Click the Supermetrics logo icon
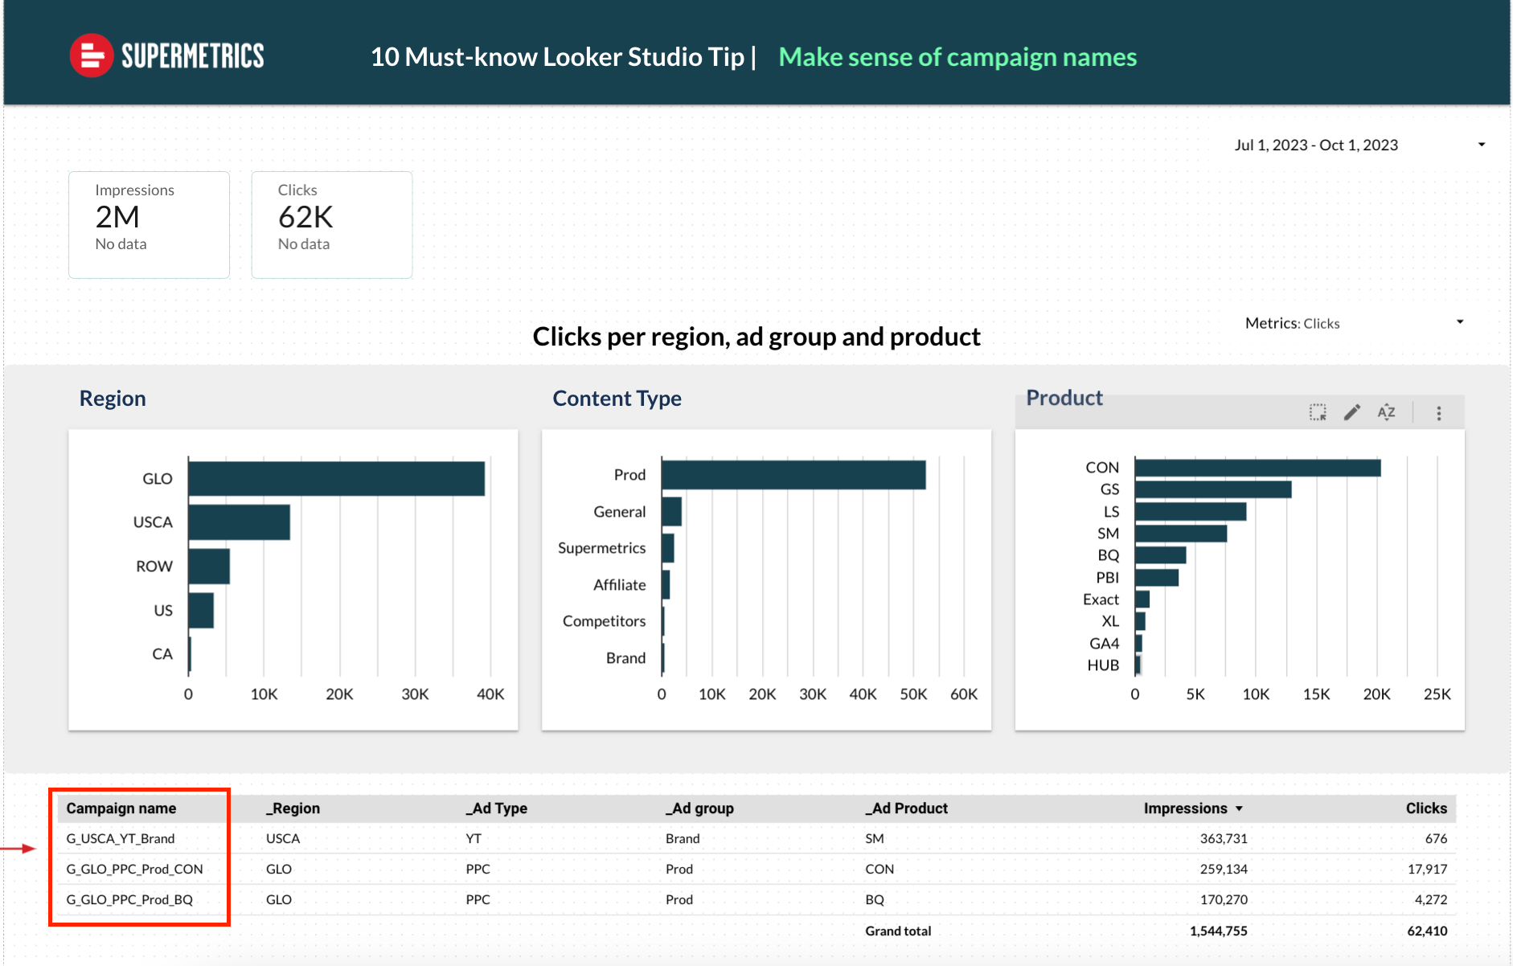Screen dimensions: 1513x966 (x=91, y=55)
